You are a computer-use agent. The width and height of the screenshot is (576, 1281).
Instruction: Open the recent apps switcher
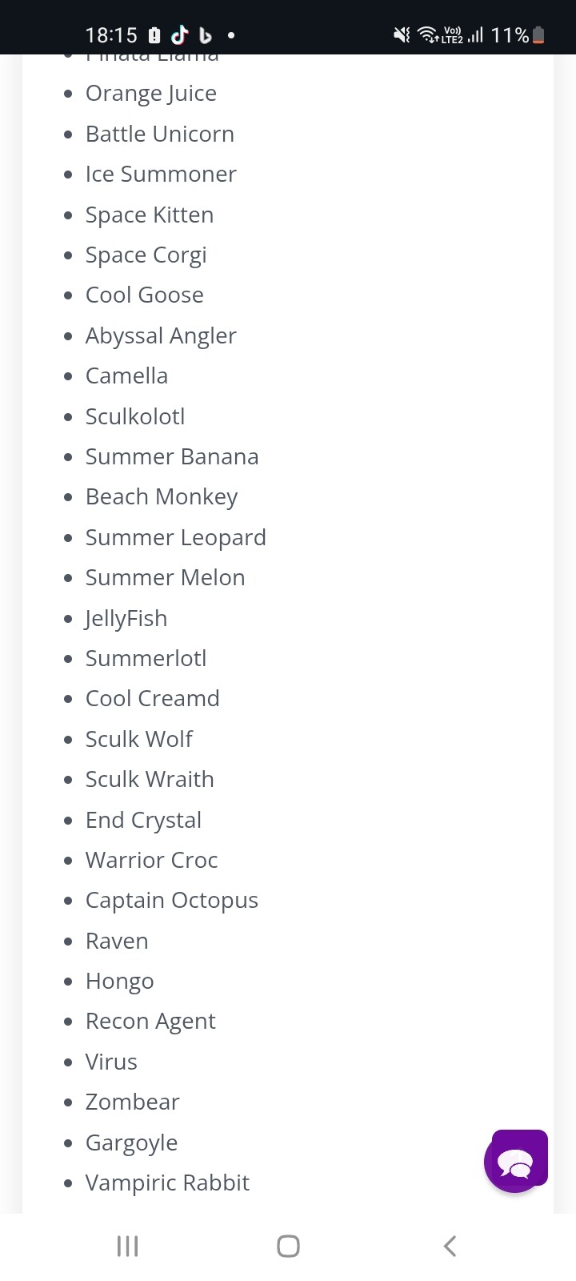tap(128, 1246)
